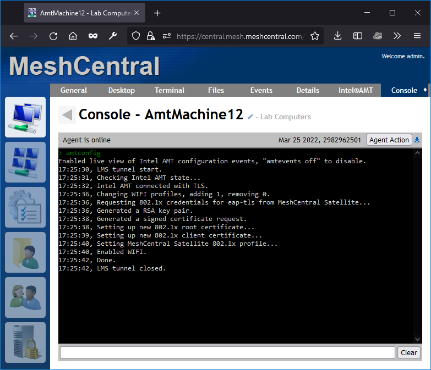Download console output using blue arrow icon
Screen dimensions: 431x370
click(417, 140)
